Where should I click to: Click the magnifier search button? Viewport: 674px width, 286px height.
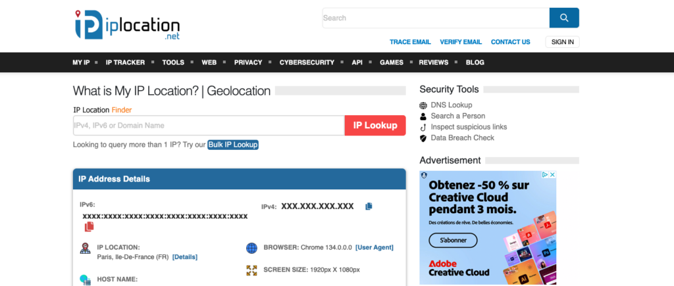point(564,18)
